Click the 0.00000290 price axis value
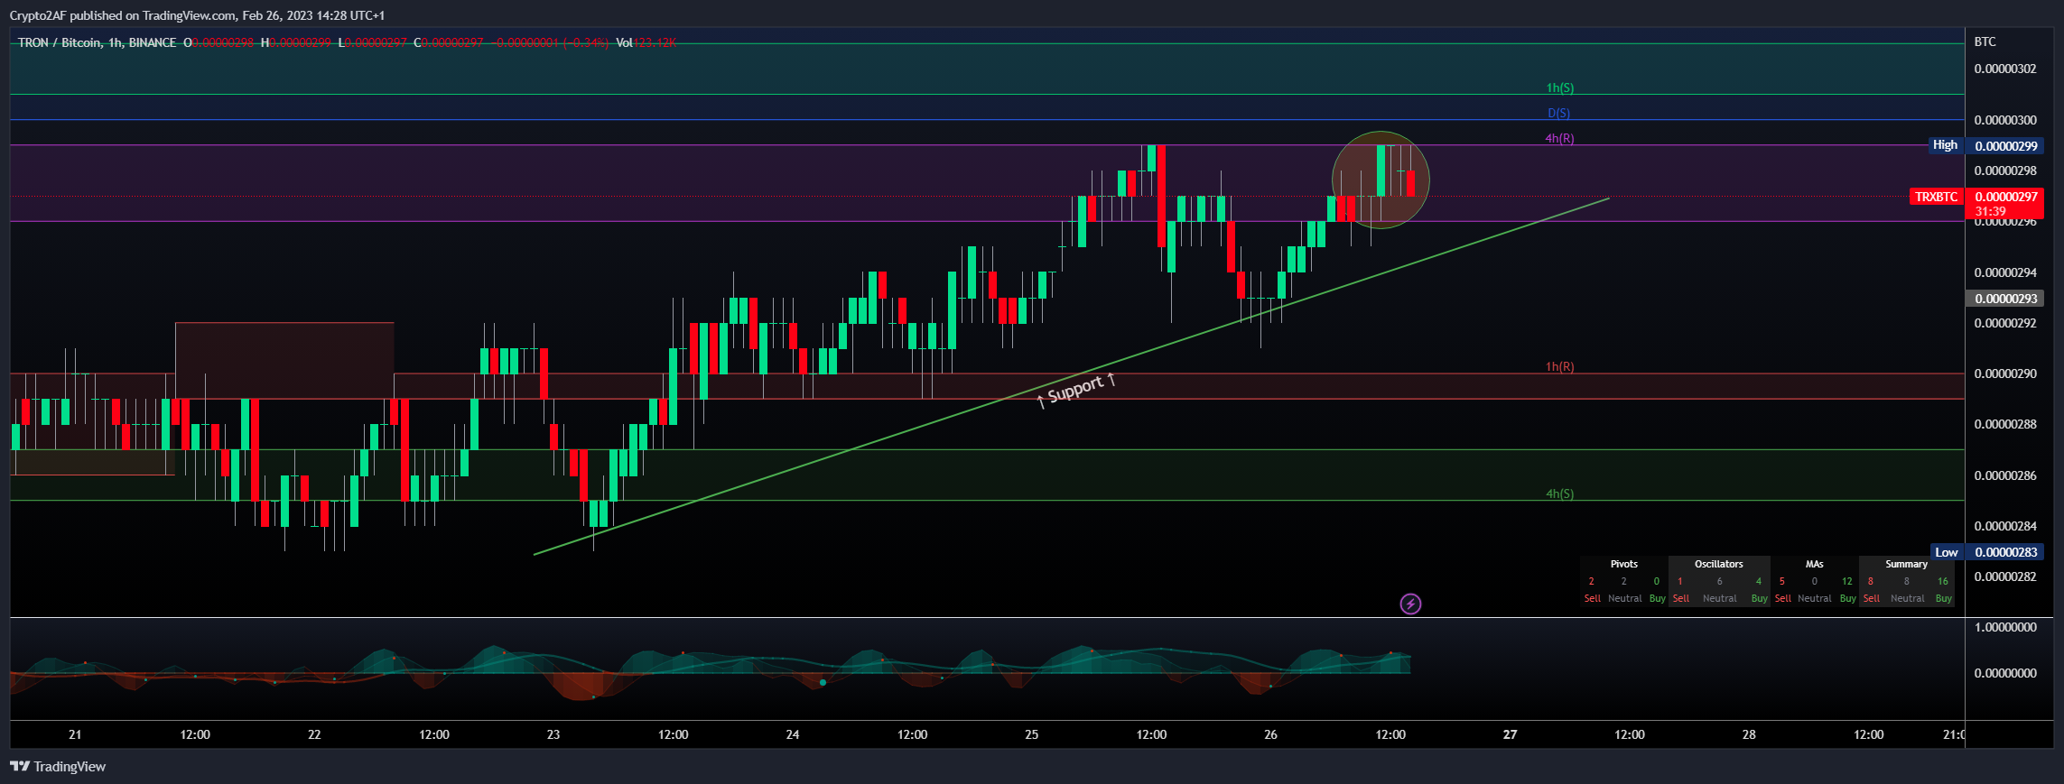The image size is (2064, 784). pos(2005,374)
